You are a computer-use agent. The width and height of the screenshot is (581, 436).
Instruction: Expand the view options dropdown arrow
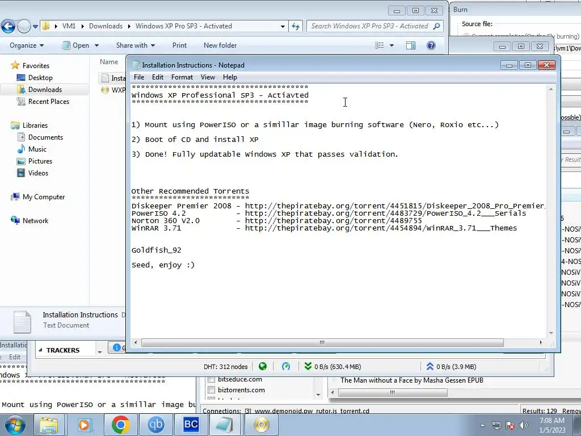[x=391, y=45]
